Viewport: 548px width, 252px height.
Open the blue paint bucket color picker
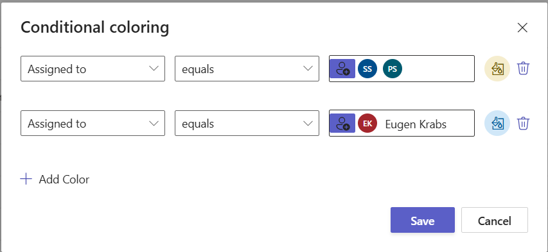tap(497, 123)
